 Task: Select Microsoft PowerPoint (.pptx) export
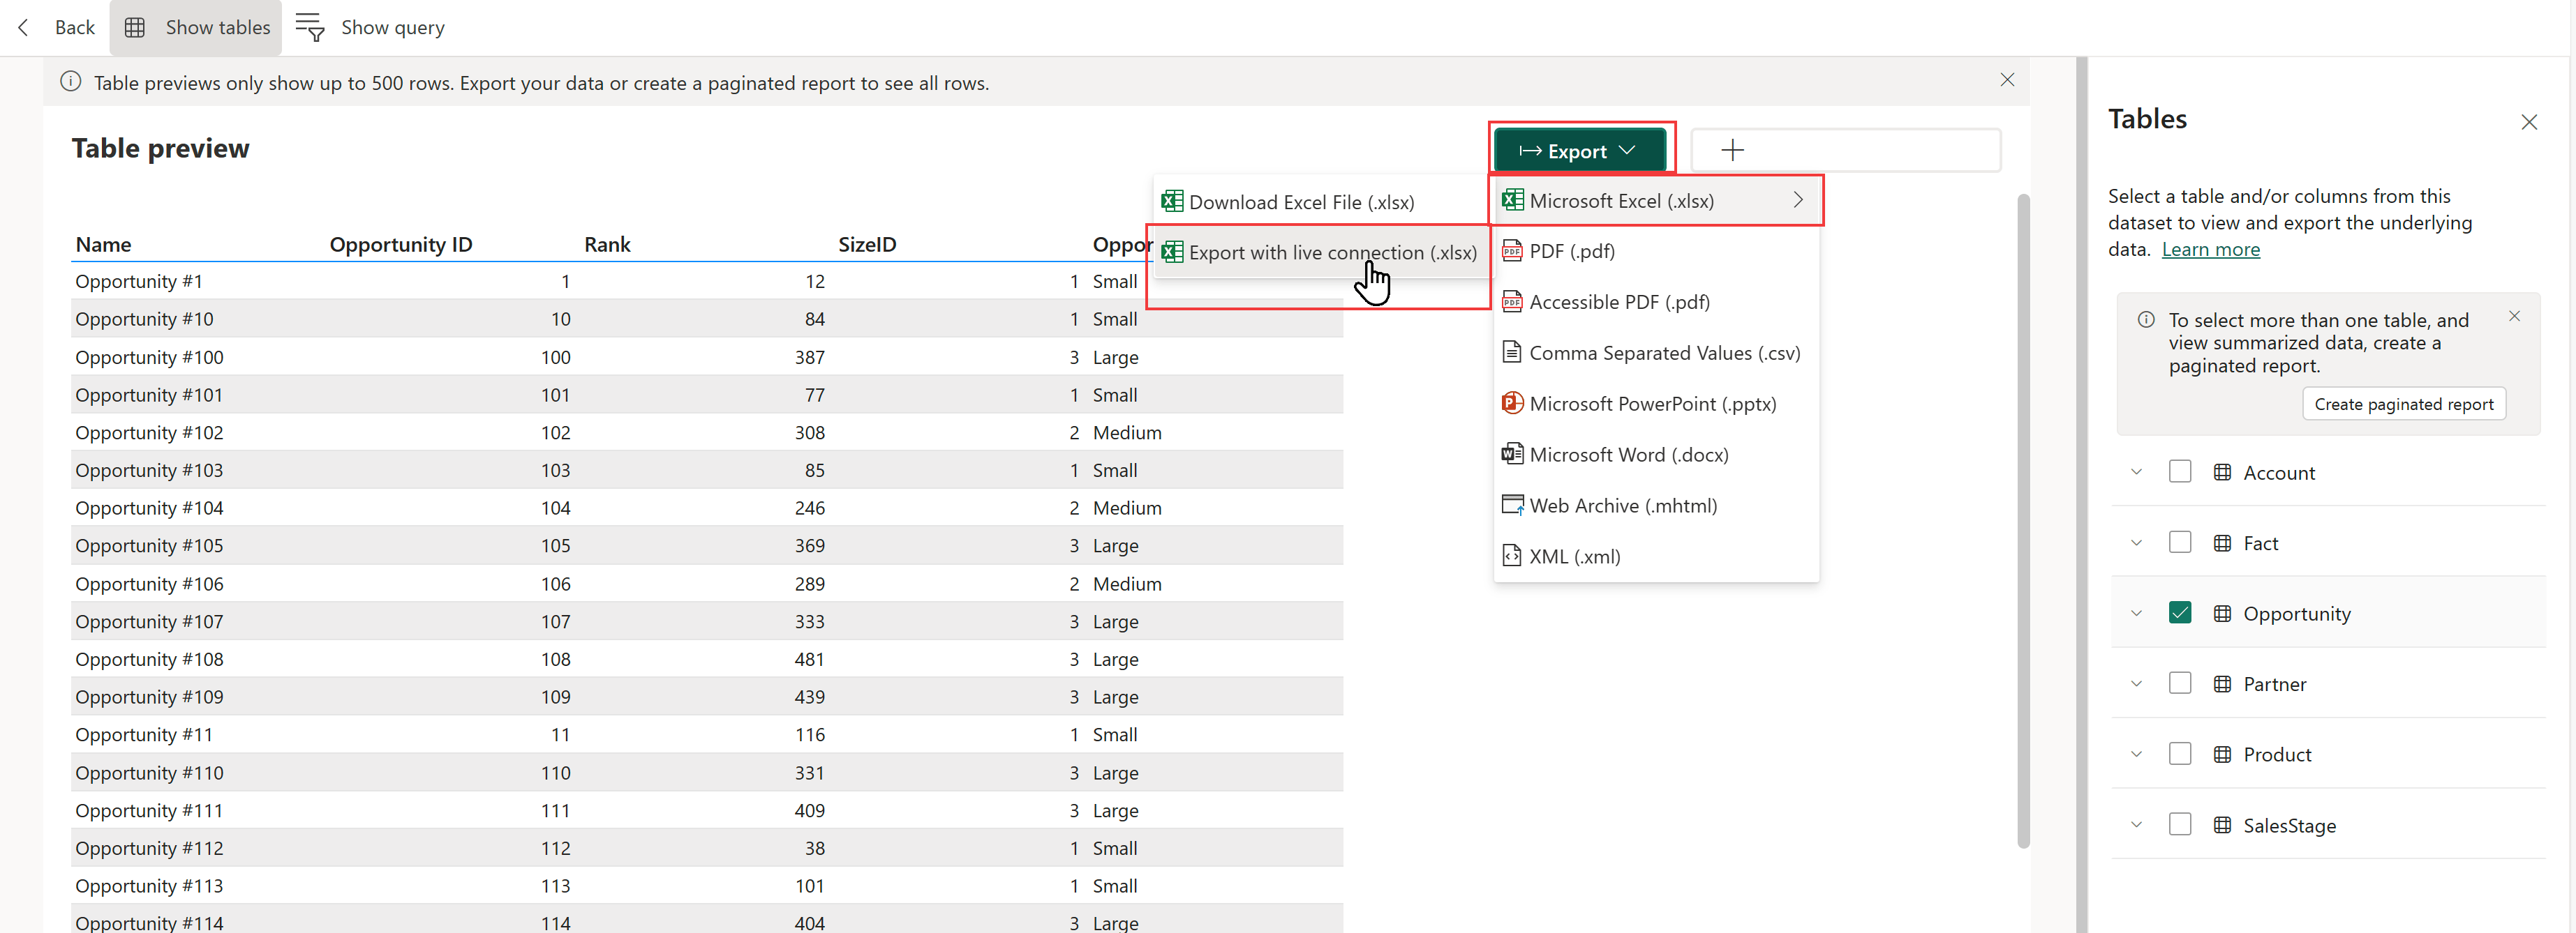[1652, 402]
